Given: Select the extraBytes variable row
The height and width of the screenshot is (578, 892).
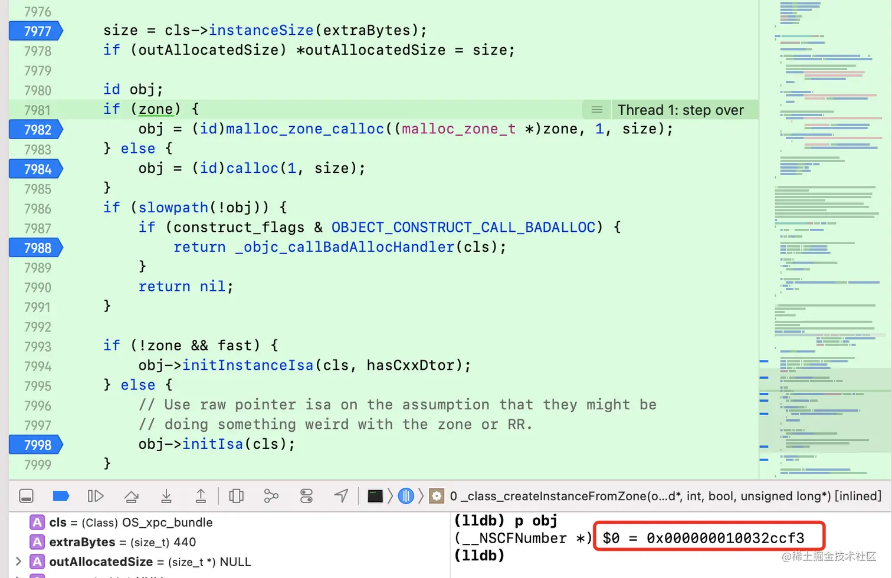Looking at the screenshot, I should pyautogui.click(x=229, y=541).
